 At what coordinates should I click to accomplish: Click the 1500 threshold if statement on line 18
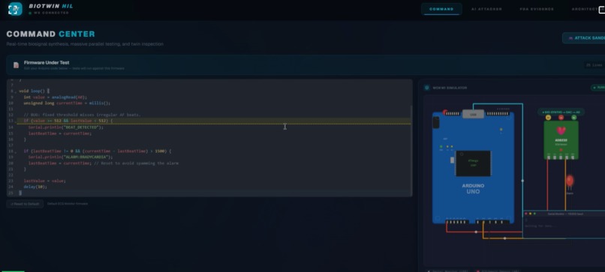(98, 151)
